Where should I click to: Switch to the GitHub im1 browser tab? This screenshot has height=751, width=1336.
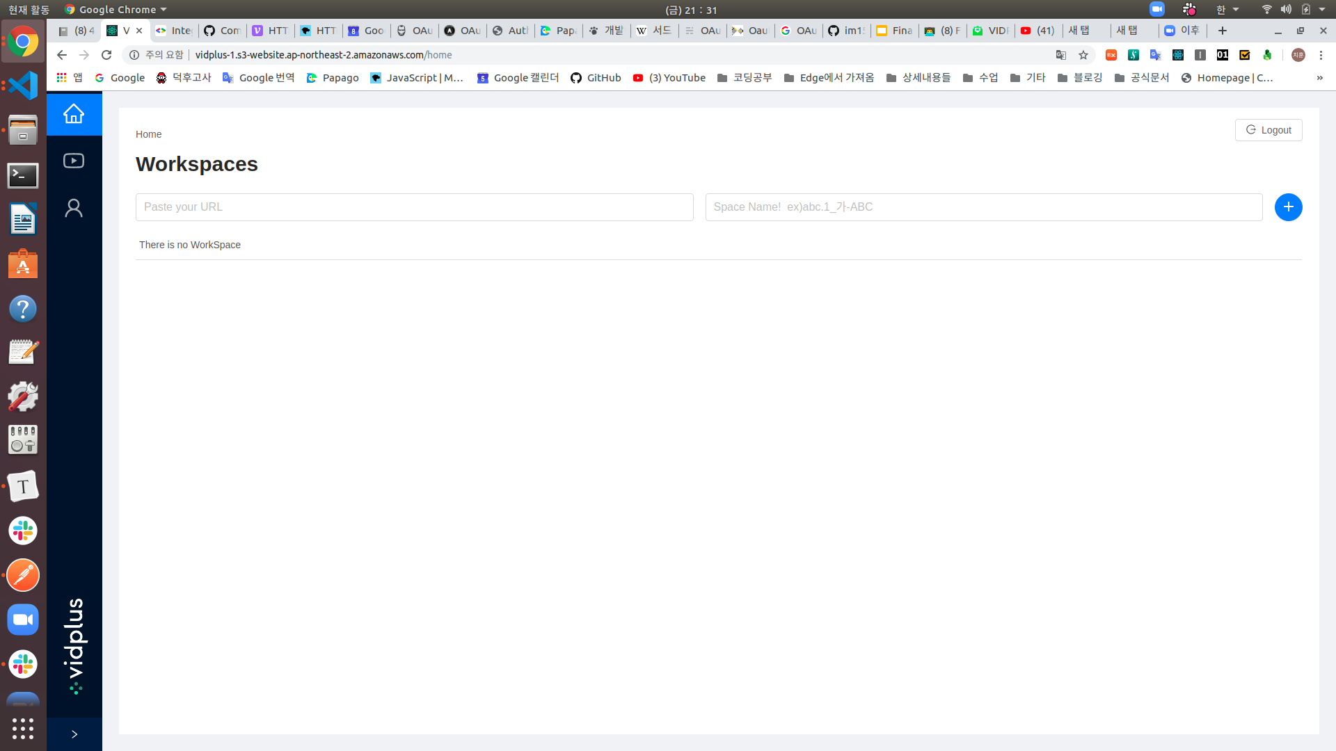[x=847, y=31]
